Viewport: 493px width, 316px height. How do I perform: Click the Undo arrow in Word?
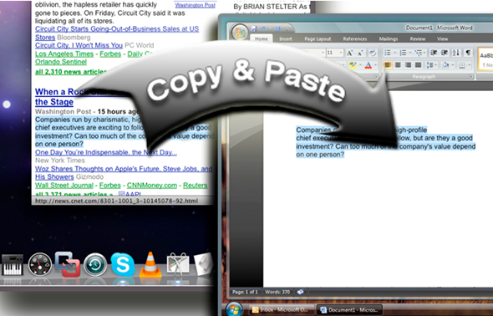[263, 29]
